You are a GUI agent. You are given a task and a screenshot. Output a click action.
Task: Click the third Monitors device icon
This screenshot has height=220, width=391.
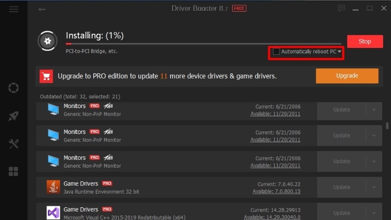(x=53, y=161)
